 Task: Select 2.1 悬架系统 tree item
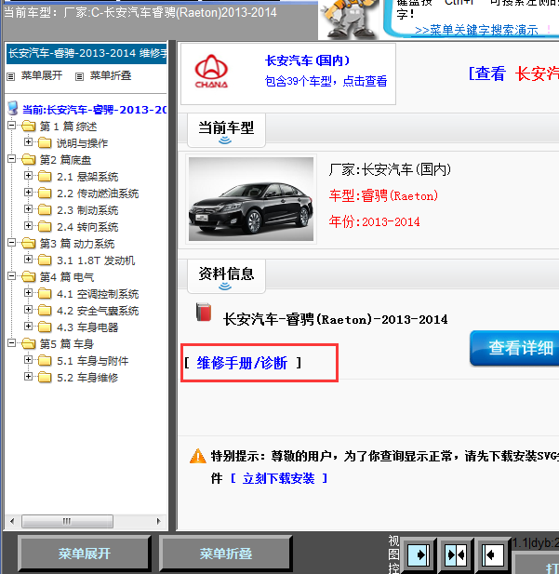tap(87, 177)
